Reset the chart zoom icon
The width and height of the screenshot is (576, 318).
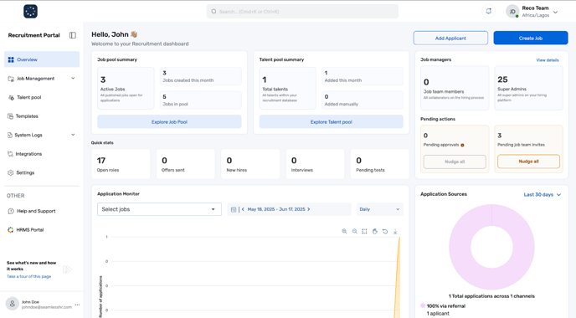pyautogui.click(x=385, y=231)
